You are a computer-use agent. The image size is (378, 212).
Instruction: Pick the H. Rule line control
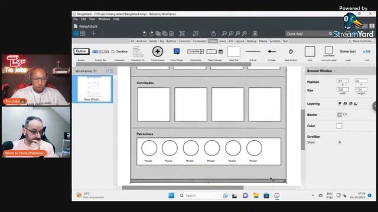click(x=253, y=51)
